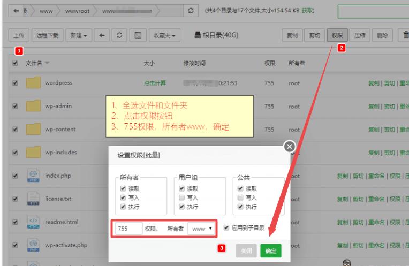The width and height of the screenshot is (409, 266).
Task: Toggle public execute (执行) permission
Action: pyautogui.click(x=240, y=207)
